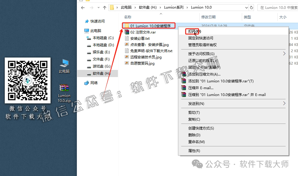The image size is (298, 176).
Task: Choose 添加到压缩文件(A)... entry
Action: (x=204, y=74)
